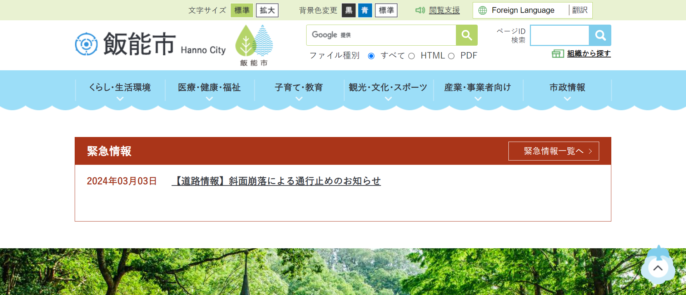
Task: Click the green and blue leaf 飯能市 logo
Action: click(254, 45)
